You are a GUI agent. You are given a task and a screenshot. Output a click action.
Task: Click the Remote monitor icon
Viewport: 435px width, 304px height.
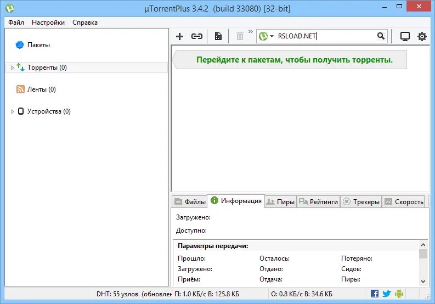(405, 36)
